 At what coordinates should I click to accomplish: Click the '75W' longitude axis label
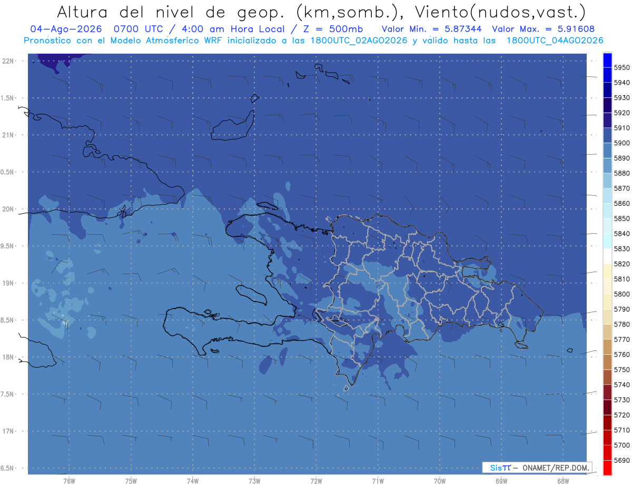[x=131, y=481]
